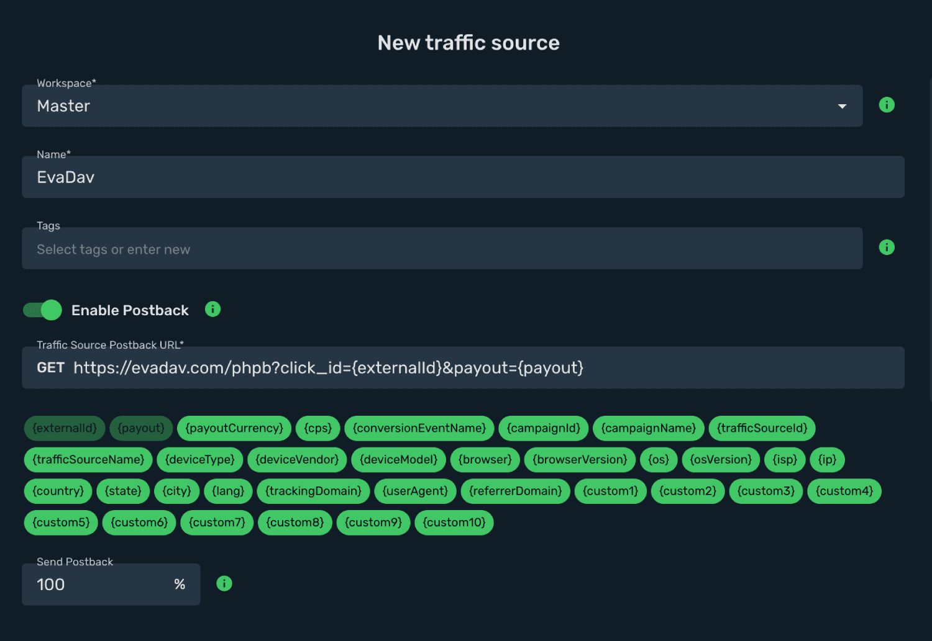Insert the {trafficSourceId} token
Image resolution: width=932 pixels, height=641 pixels.
pyautogui.click(x=762, y=428)
